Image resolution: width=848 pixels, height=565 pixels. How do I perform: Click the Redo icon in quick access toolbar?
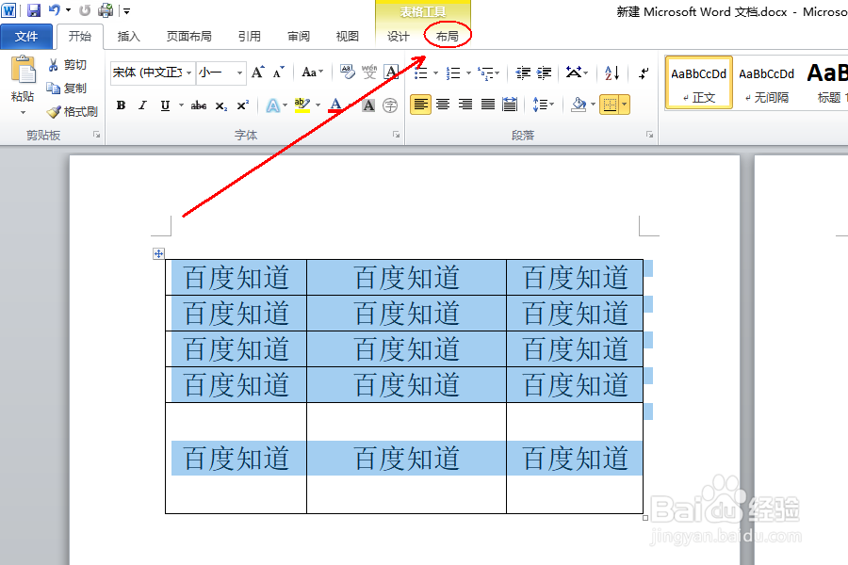(85, 10)
